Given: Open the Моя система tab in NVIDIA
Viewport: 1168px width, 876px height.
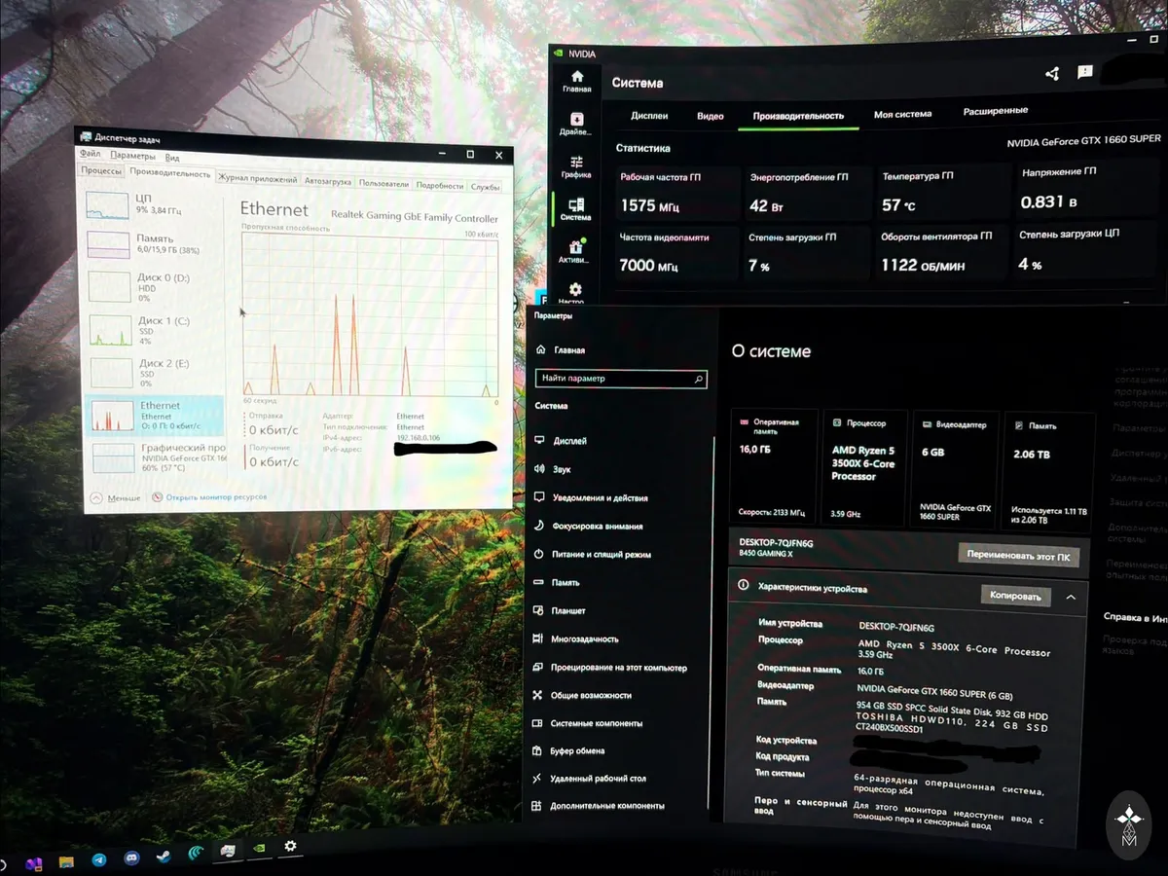Looking at the screenshot, I should click(902, 114).
